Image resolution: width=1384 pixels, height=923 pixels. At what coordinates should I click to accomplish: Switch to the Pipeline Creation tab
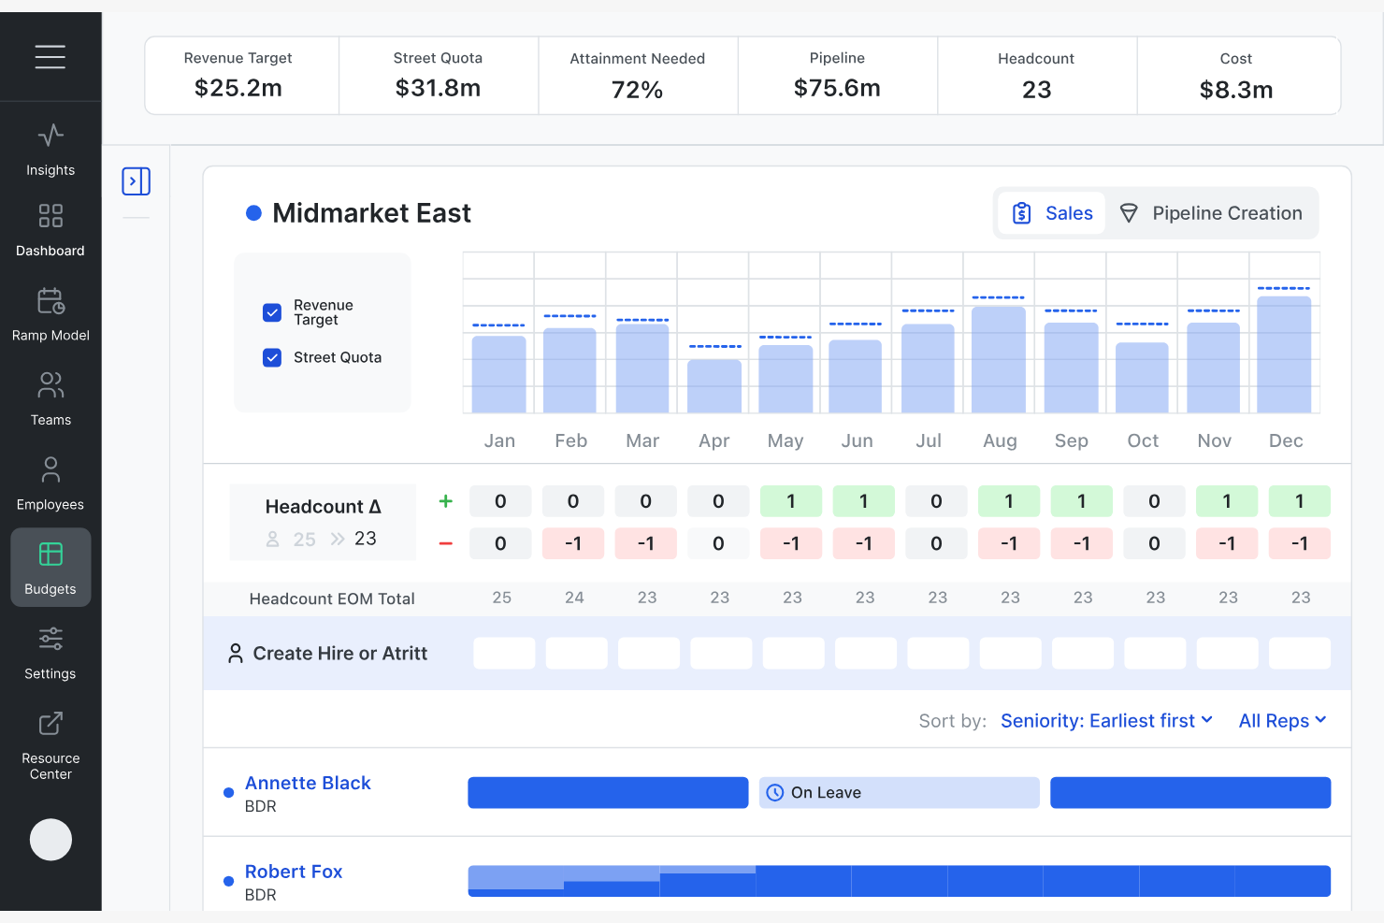click(x=1212, y=212)
